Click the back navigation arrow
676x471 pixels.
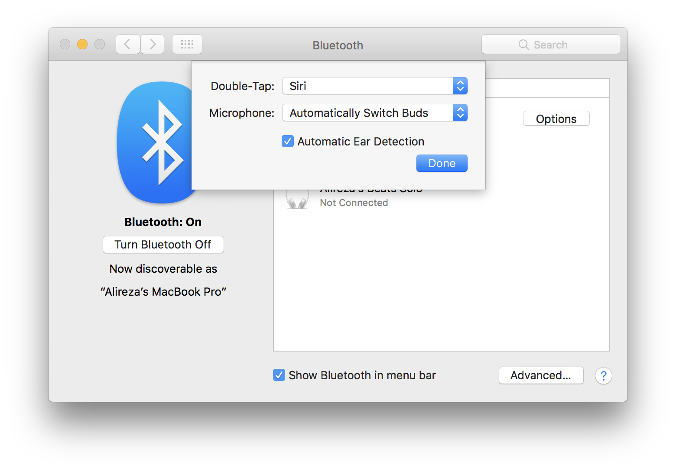point(128,44)
